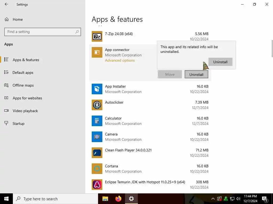Click the 7-Zip app icon
Screen dimensions: 273x204
pos(97,36)
